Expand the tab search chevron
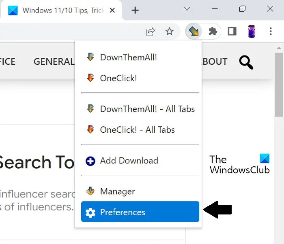The image size is (284, 244). (187, 8)
